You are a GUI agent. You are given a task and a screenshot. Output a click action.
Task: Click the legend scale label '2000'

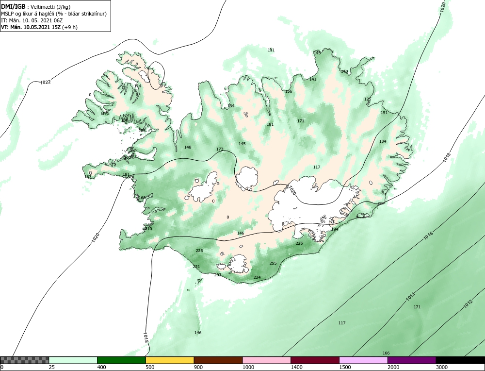pos(393,367)
